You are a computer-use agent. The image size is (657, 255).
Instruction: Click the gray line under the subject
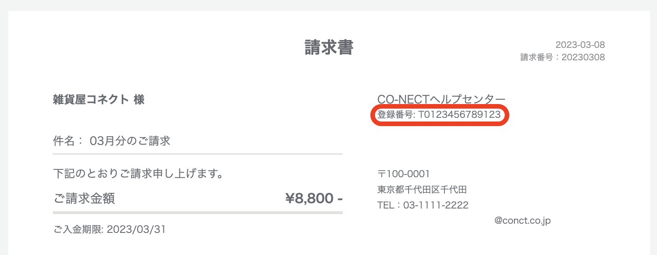[x=198, y=154]
